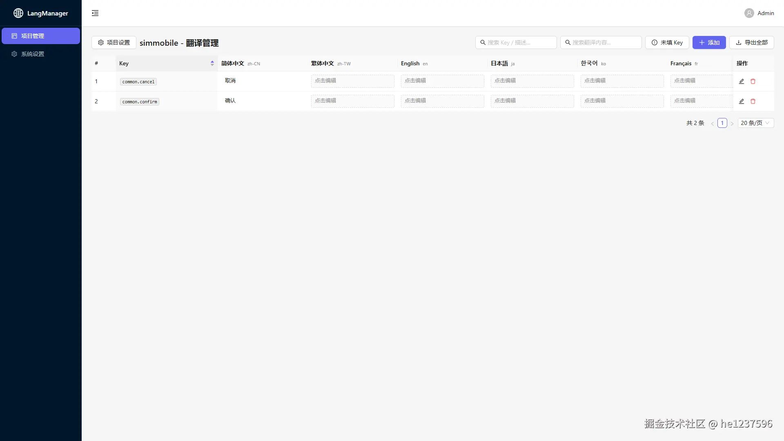
Task: Go to the previous page arrow
Action: 712,123
